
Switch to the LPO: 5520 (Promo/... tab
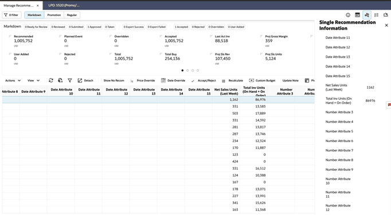tap(64, 5)
